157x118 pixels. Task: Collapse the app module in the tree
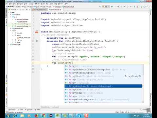click(9, 12)
